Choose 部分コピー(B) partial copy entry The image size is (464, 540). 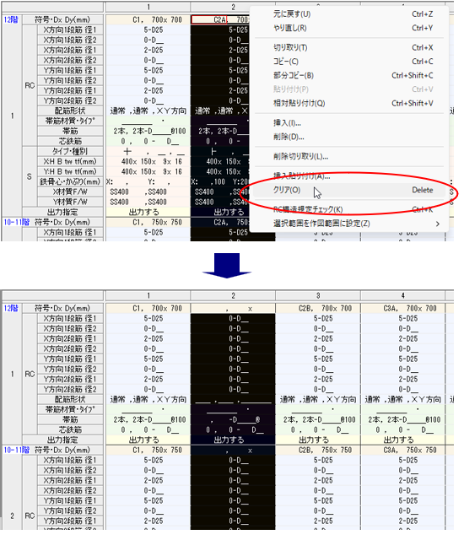(349, 75)
